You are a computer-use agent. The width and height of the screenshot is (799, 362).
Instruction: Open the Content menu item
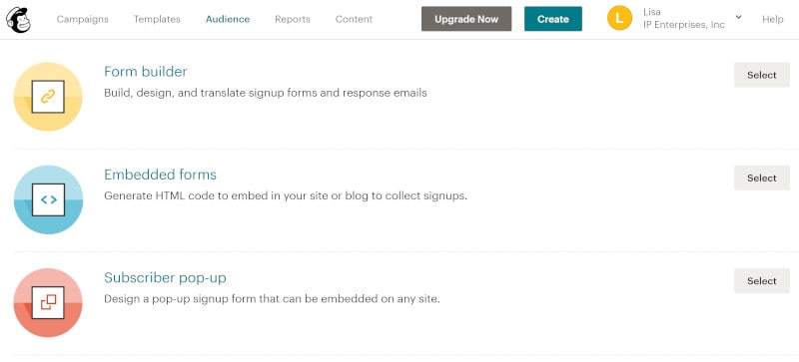pyautogui.click(x=354, y=19)
